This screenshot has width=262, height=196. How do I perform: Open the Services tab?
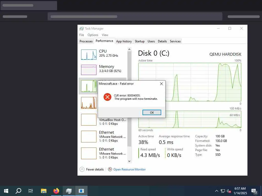(x=175, y=41)
